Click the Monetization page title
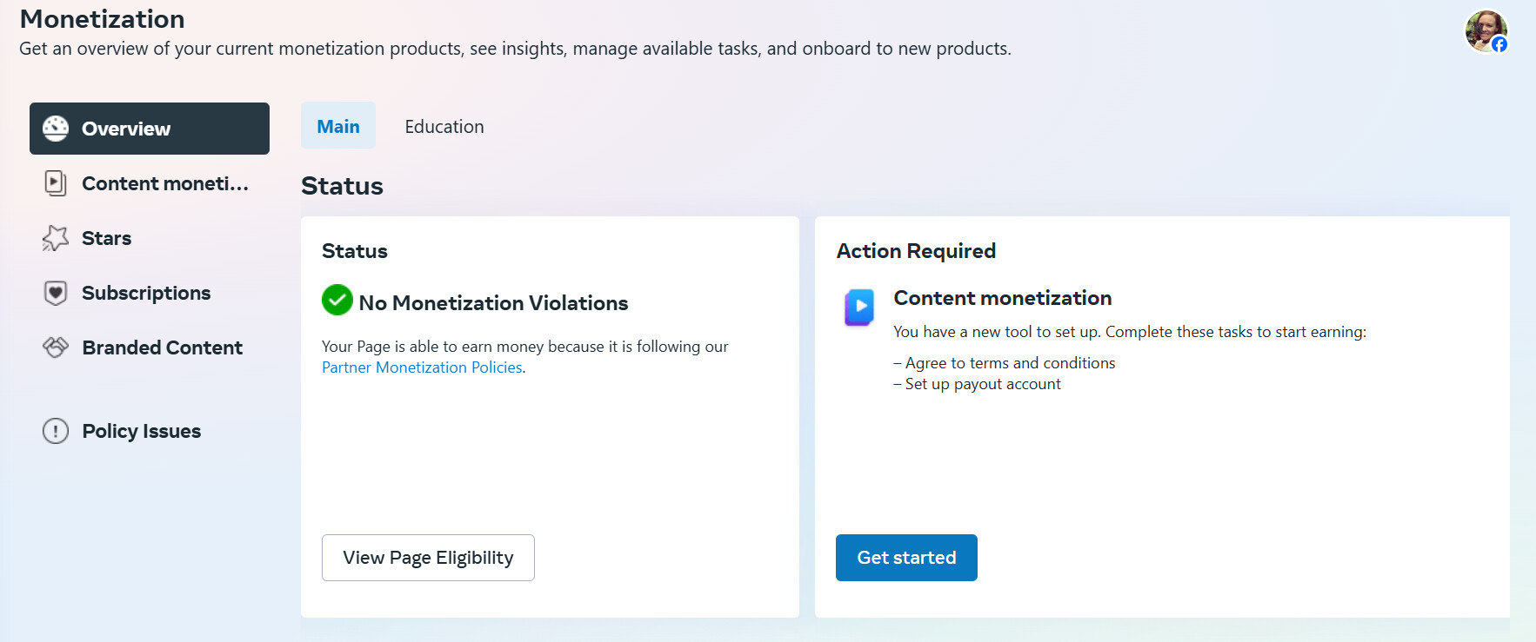 [103, 19]
